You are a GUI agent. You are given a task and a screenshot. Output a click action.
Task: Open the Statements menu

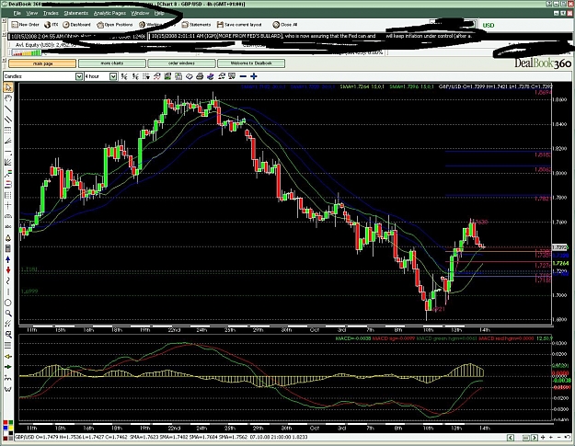pyautogui.click(x=76, y=13)
